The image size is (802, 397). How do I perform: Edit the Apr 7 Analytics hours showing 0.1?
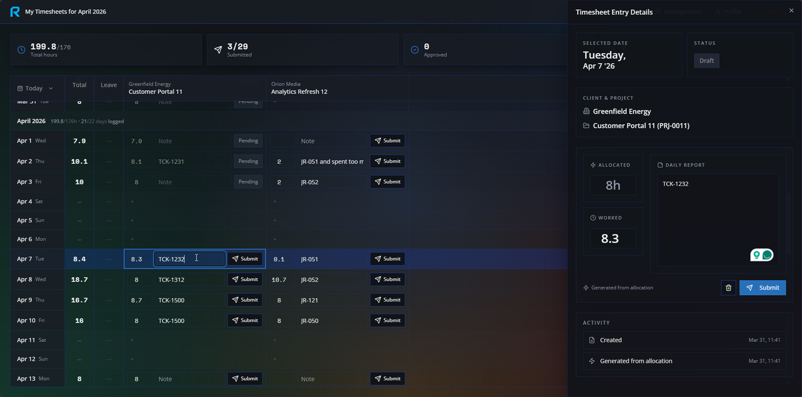point(279,259)
